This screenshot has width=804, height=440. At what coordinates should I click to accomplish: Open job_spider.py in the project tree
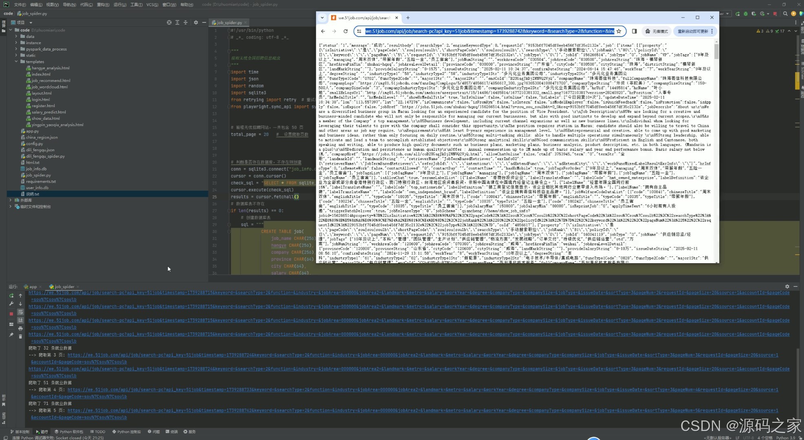click(38, 175)
